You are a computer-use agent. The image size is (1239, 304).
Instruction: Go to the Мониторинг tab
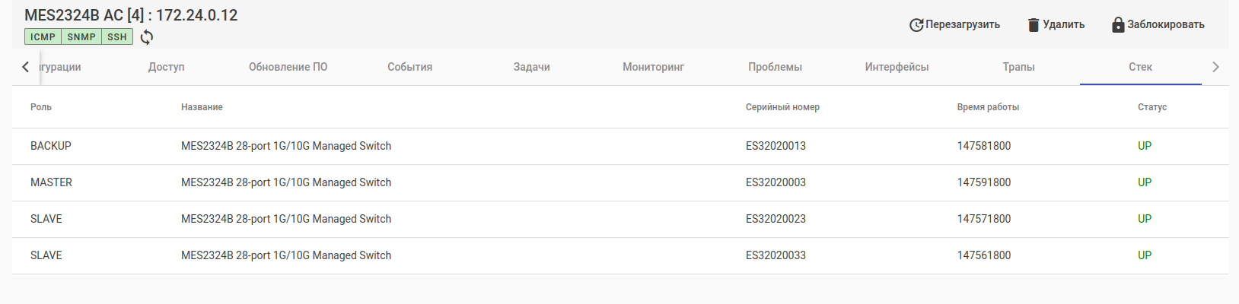(x=653, y=67)
